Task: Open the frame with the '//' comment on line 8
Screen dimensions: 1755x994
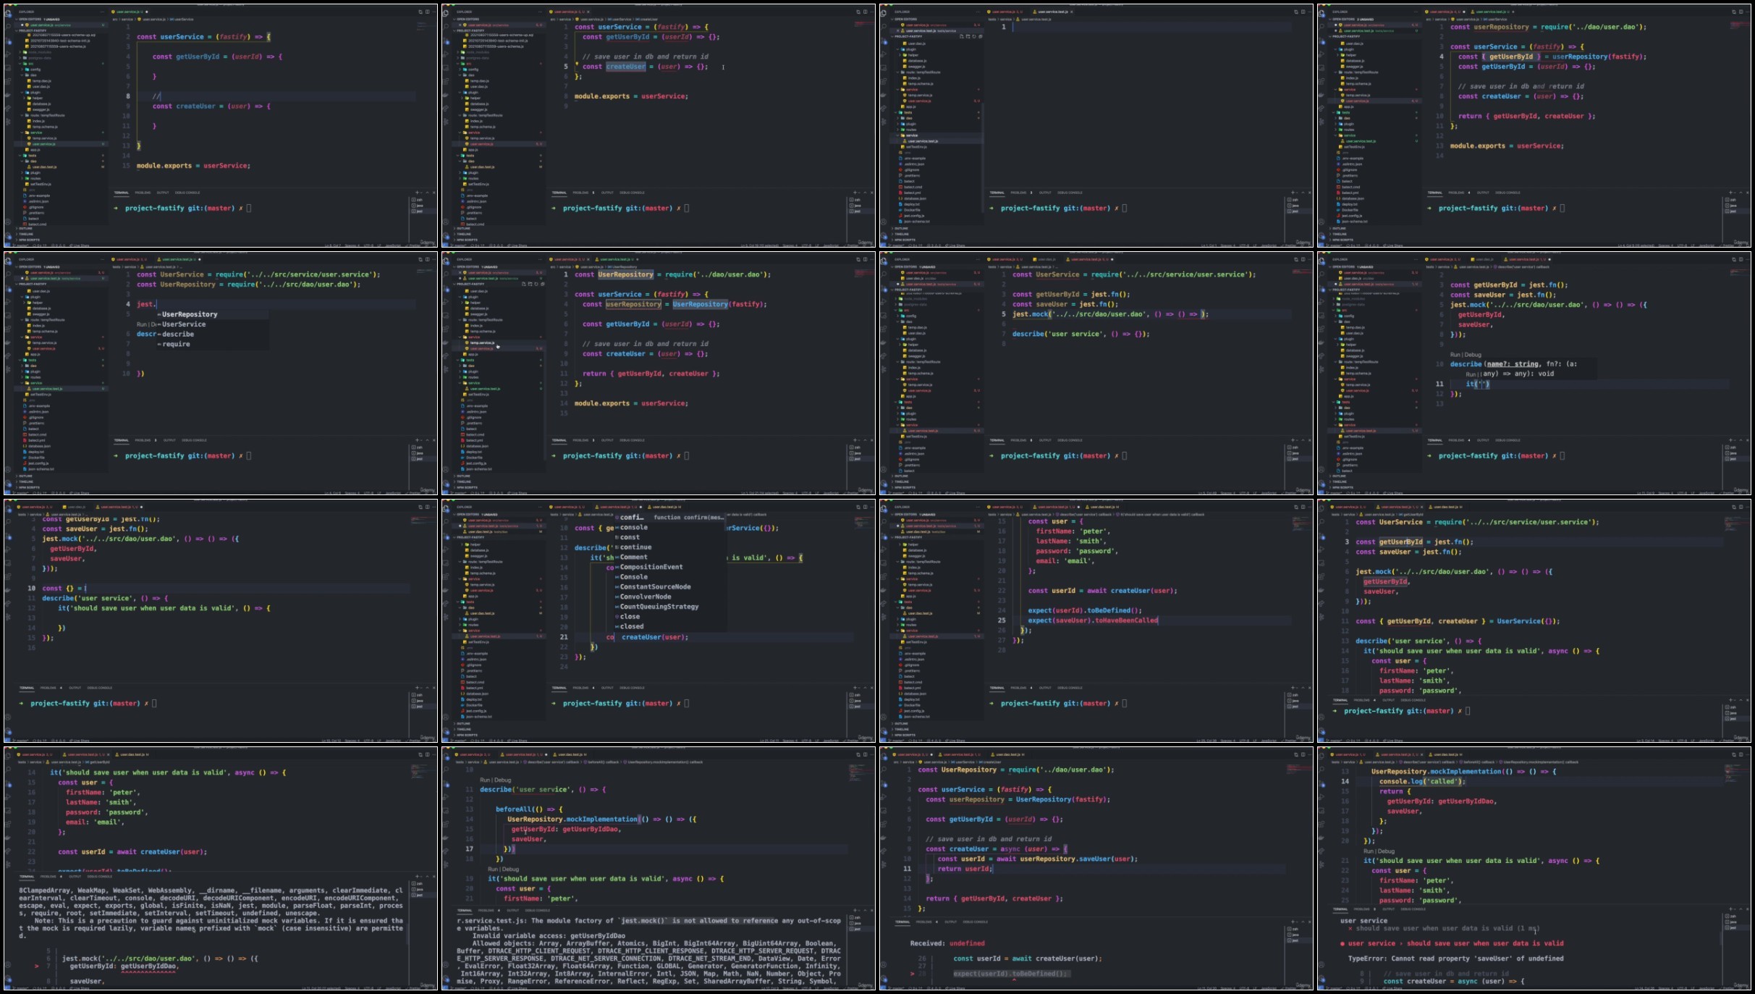Action: [221, 126]
